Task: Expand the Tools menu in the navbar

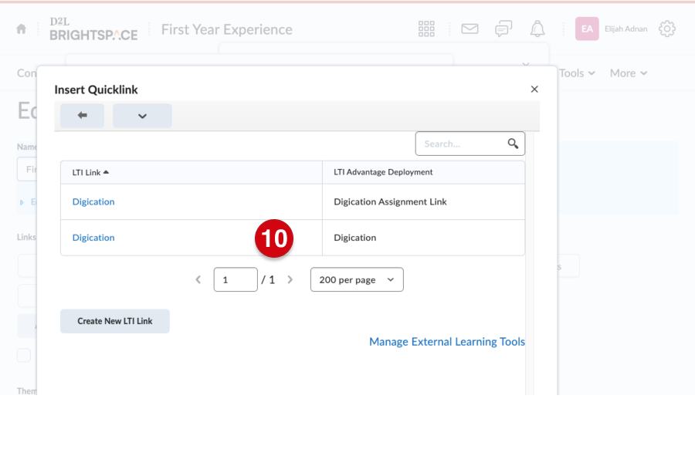Action: [577, 73]
